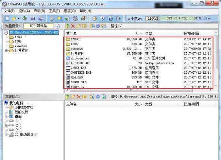Image resolution: width=221 pixels, height=160 pixels.
Task: Click the 大小总计 2804MB field
Action: [x=152, y=19]
